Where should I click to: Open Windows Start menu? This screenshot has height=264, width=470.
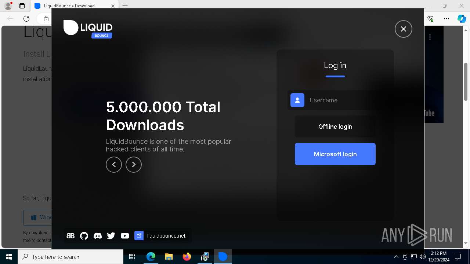coord(9,257)
